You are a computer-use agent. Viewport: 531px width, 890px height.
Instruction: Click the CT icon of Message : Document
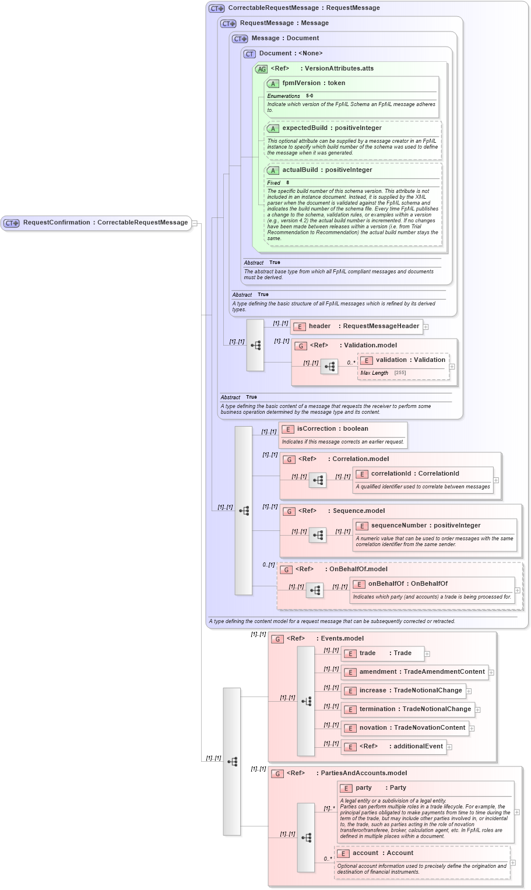pyautogui.click(x=240, y=39)
